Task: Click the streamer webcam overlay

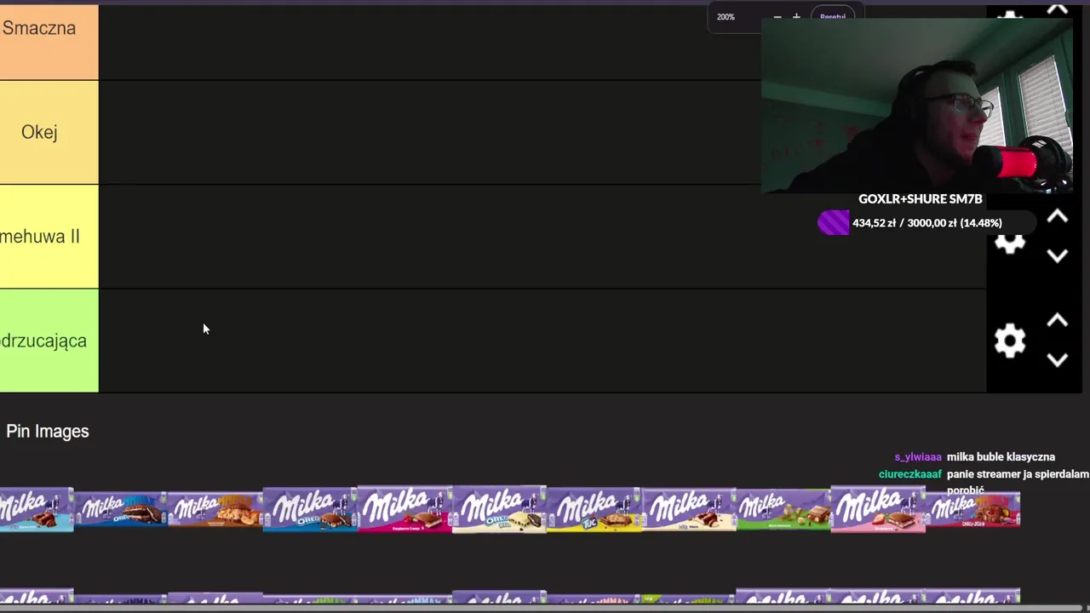Action: tap(916, 106)
